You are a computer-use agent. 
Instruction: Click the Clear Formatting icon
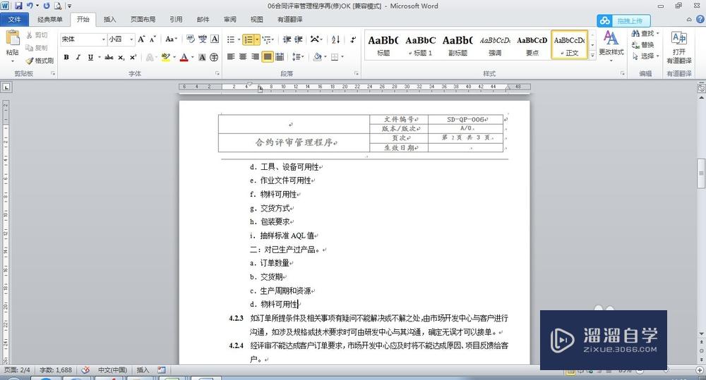pos(191,39)
